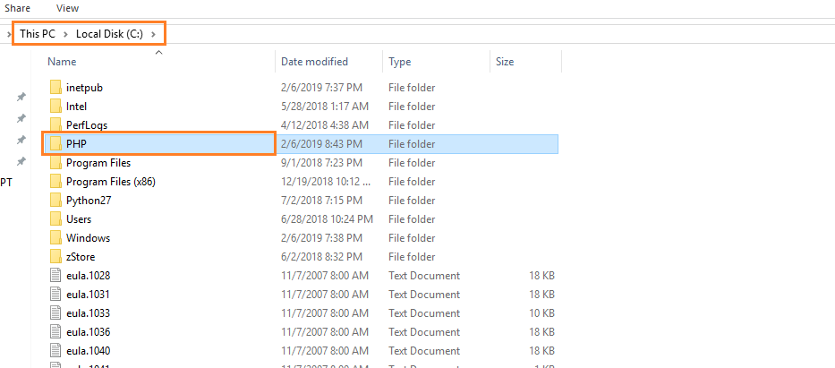The image size is (835, 368).
Task: Select the Program Files (x86) folder icon
Action: [x=55, y=182]
